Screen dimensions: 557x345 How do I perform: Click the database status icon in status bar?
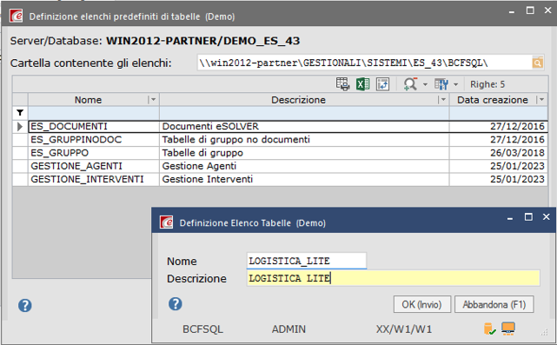[489, 329]
